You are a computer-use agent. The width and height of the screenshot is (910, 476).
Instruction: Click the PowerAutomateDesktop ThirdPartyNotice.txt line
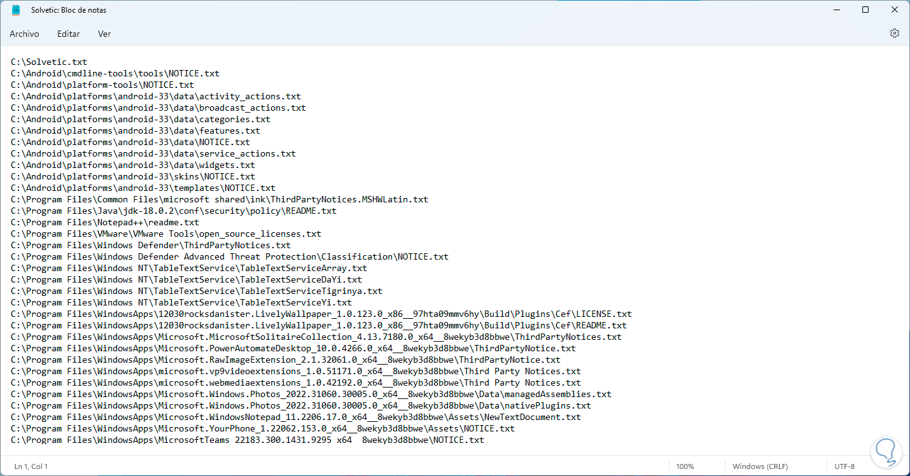[293, 349]
